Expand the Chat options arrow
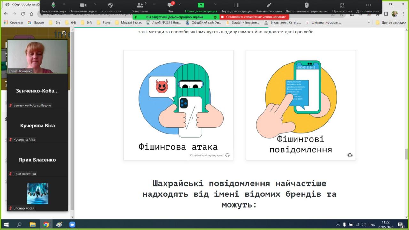This screenshot has width=409, height=230. point(179,4)
